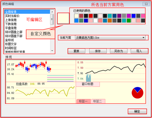Image resolution: width=152 pixels, height=118 pixels.
Task: Pick the orange swatch in second row
Action: tap(110, 21)
